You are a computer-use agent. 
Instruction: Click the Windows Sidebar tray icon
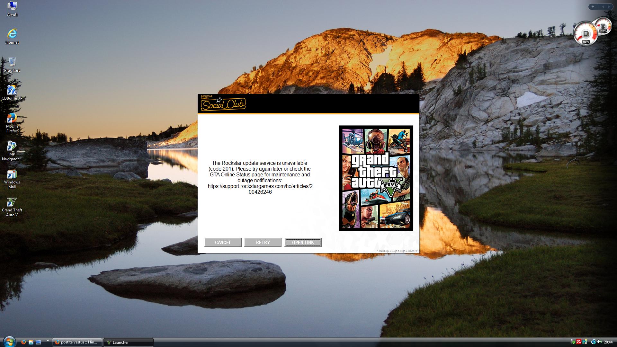585,342
